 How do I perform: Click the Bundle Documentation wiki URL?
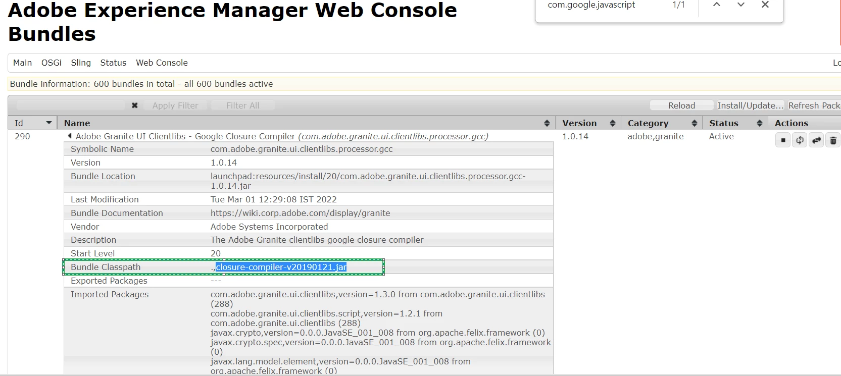pyautogui.click(x=300, y=213)
